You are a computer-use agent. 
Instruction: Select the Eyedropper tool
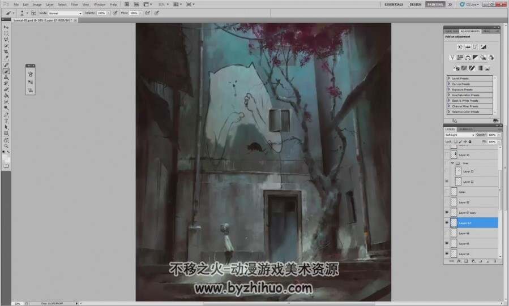pyautogui.click(x=6, y=58)
